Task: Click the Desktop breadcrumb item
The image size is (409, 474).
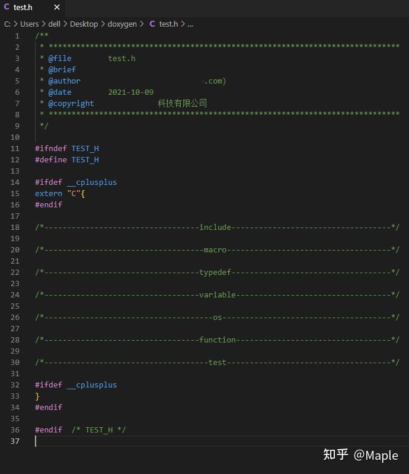Action: point(84,24)
